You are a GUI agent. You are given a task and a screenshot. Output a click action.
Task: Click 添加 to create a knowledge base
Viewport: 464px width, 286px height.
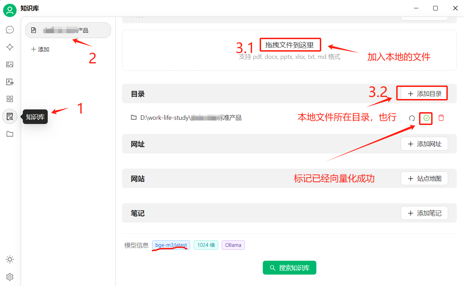[40, 50]
